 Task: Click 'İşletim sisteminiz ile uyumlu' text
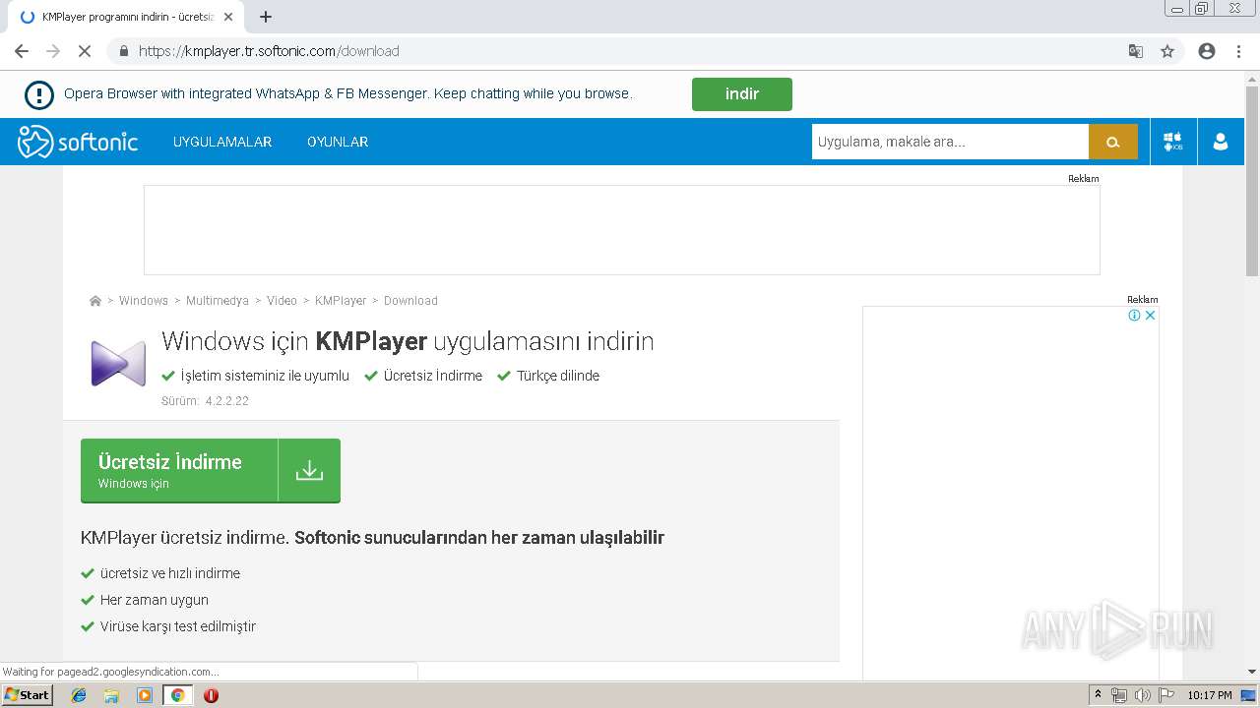point(265,376)
